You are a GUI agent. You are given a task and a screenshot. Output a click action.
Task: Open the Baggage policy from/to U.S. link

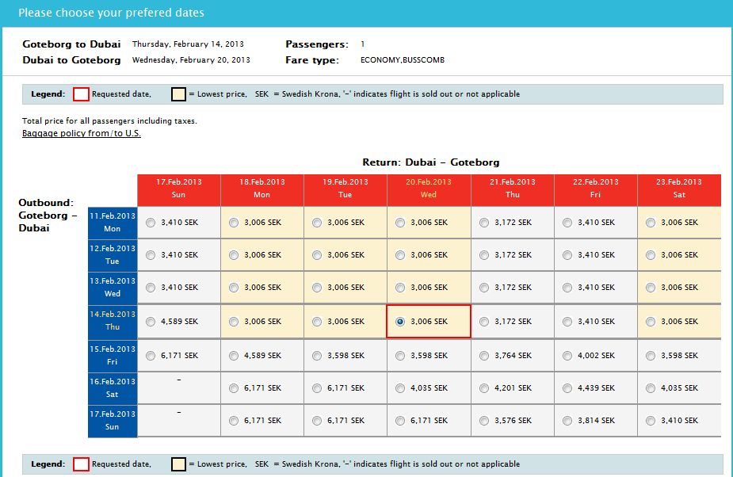click(x=82, y=133)
